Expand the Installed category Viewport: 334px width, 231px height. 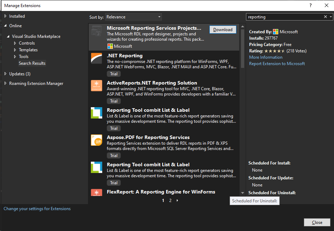(5, 16)
